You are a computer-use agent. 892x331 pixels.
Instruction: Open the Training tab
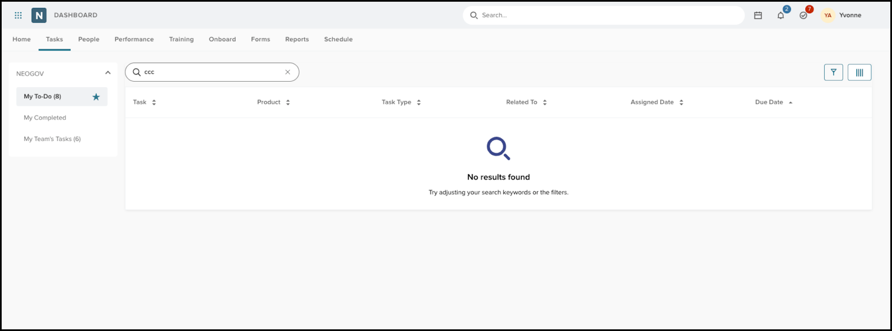click(x=182, y=39)
